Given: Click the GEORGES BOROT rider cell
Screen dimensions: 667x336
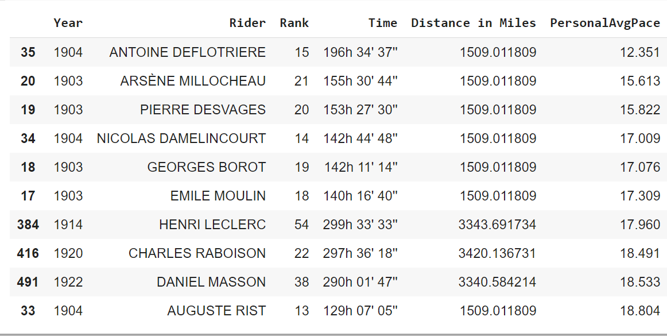Looking at the screenshot, I should pyautogui.click(x=207, y=167).
